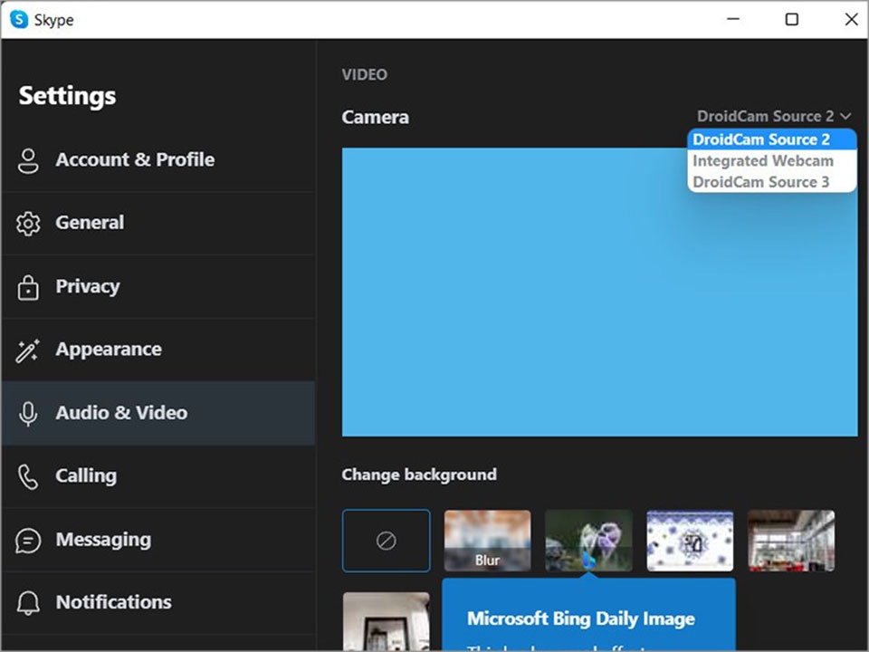This screenshot has height=652, width=869.
Task: Apply the Blur background effect
Action: 487,541
